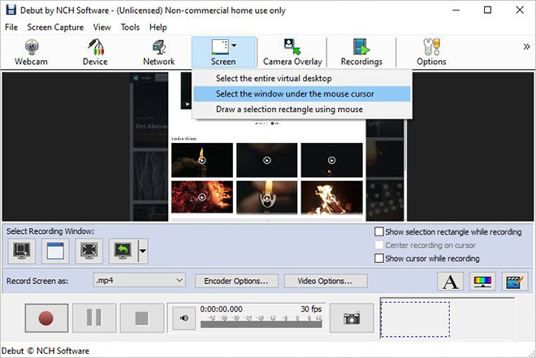Open the Screen Capture menu

(55, 28)
